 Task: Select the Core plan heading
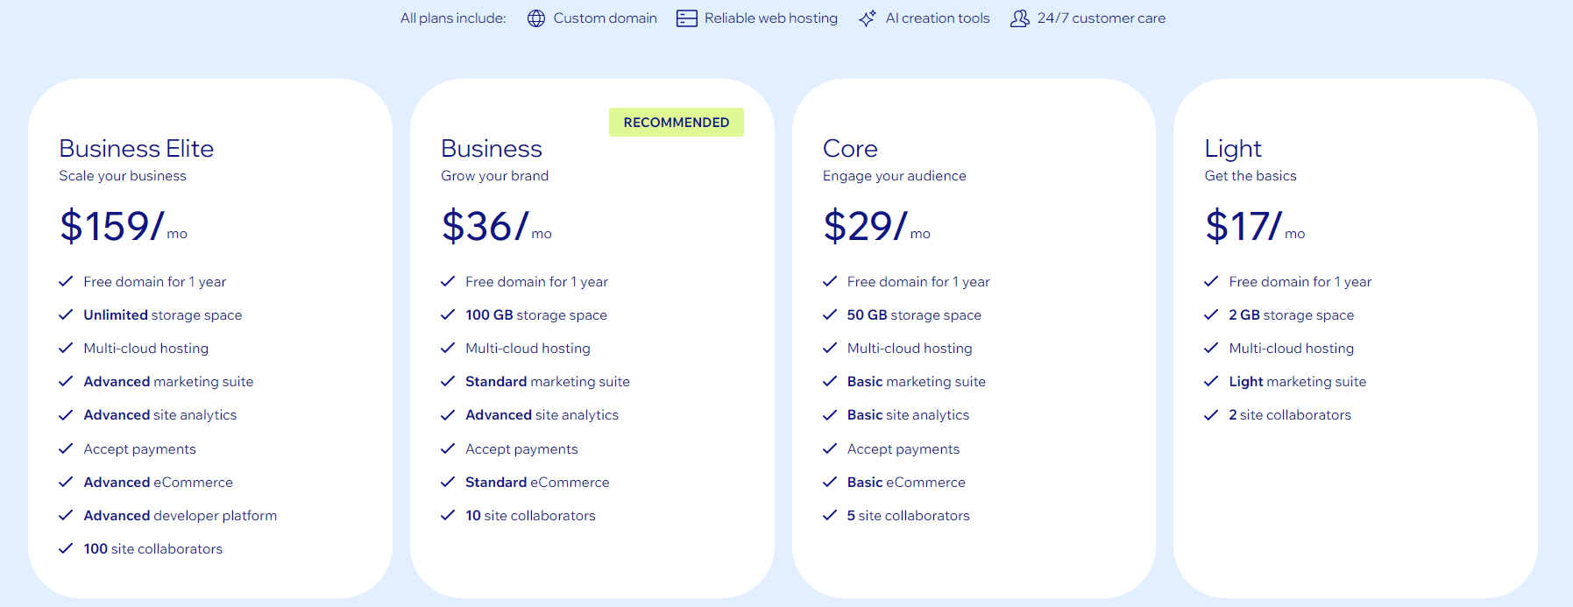tap(849, 149)
